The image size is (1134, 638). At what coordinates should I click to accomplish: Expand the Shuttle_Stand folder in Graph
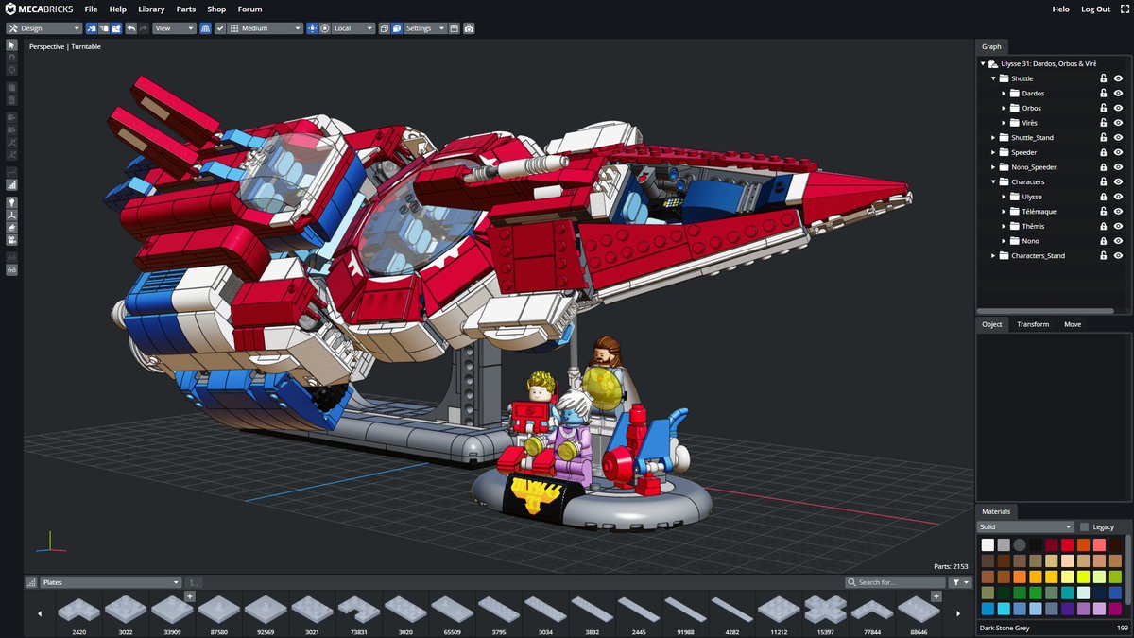(x=993, y=137)
